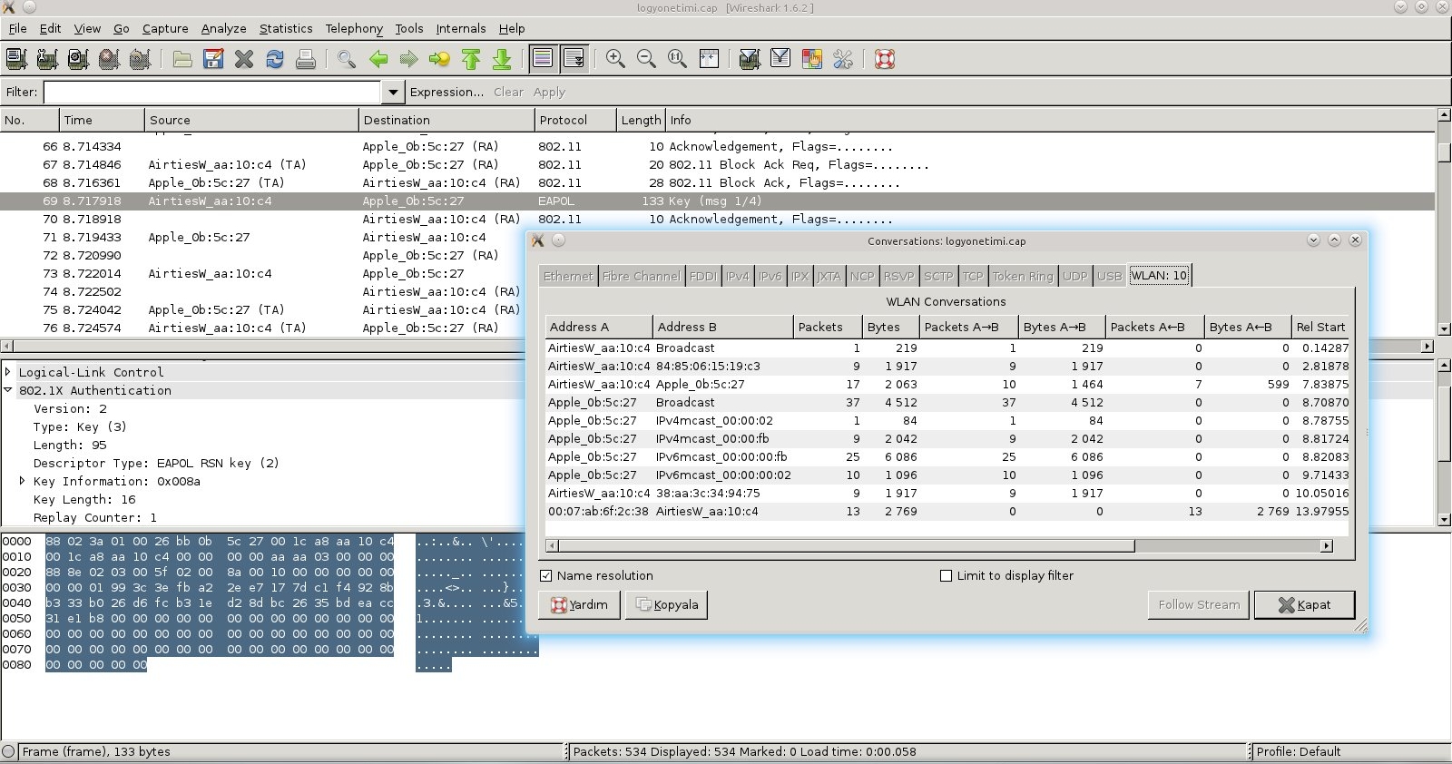This screenshot has height=764, width=1452.
Task: Toggle auto scroll in live capture
Action: tap(574, 59)
